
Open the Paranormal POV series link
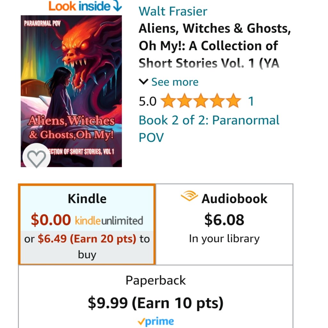(209, 129)
